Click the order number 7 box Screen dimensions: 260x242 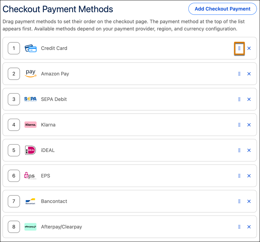click(x=14, y=201)
